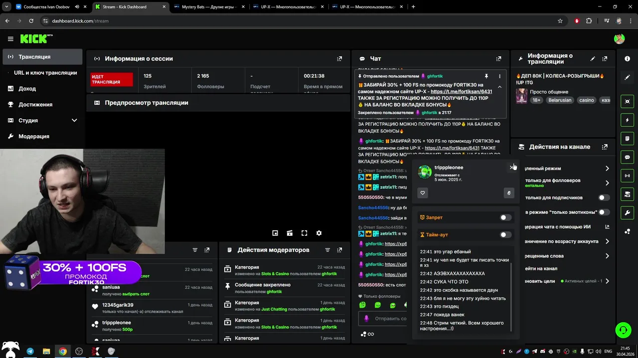Open Модерация in the left sidebar
The image size is (638, 358).
coord(42,136)
